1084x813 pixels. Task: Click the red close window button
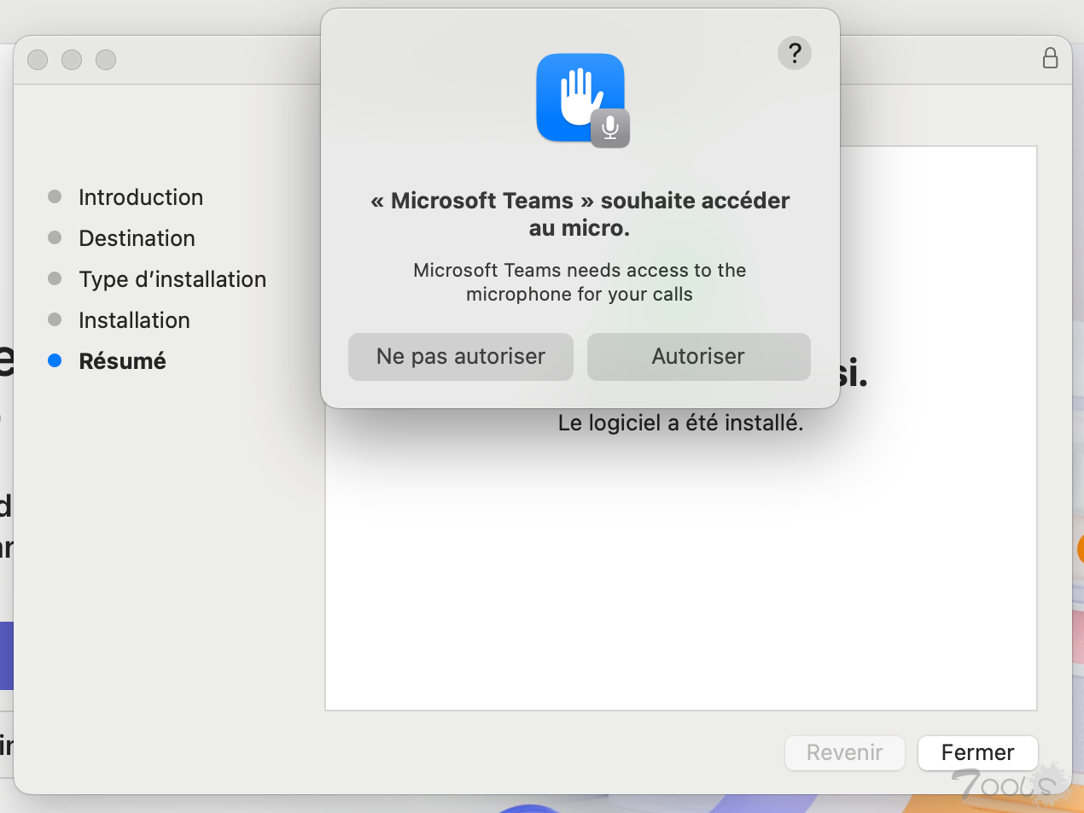click(38, 60)
